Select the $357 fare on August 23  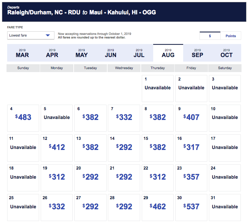pos(191,177)
